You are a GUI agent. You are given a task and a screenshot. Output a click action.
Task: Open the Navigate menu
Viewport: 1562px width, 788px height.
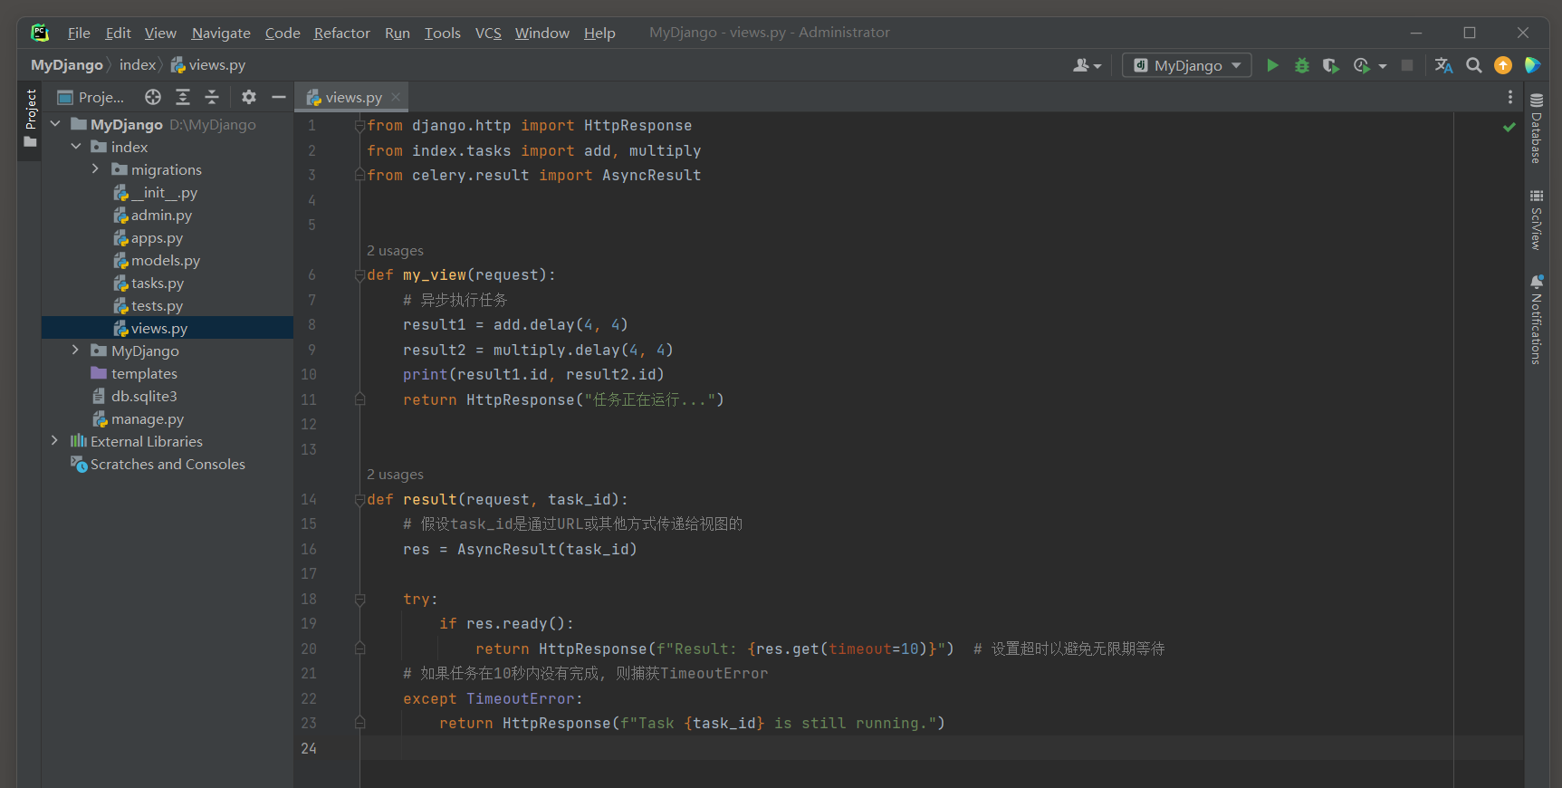pos(221,33)
